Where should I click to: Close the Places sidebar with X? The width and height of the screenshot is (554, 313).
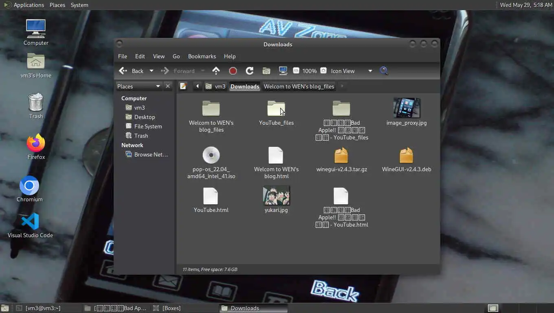tap(167, 86)
